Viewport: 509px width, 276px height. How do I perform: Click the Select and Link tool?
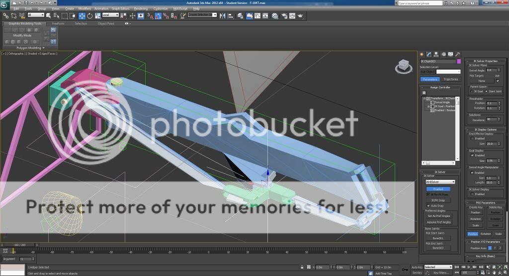click(5, 15)
